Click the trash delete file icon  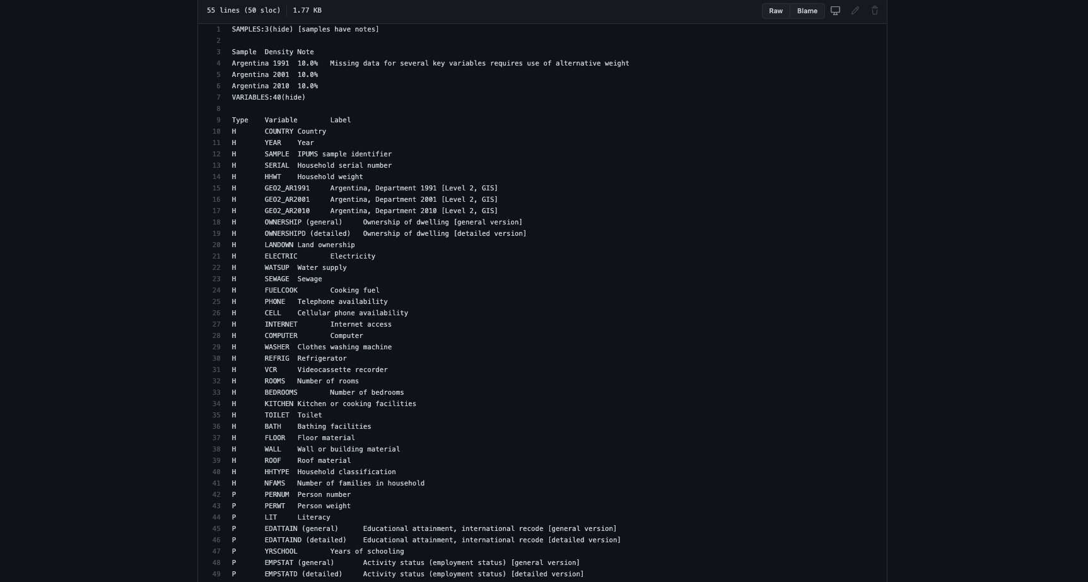click(875, 11)
